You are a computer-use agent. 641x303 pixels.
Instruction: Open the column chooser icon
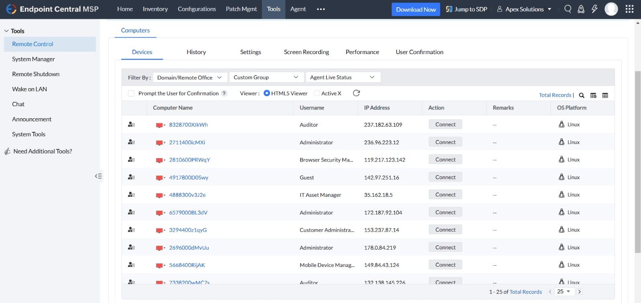(593, 95)
